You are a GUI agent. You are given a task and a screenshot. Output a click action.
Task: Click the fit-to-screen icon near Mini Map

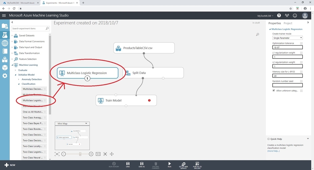point(57,154)
